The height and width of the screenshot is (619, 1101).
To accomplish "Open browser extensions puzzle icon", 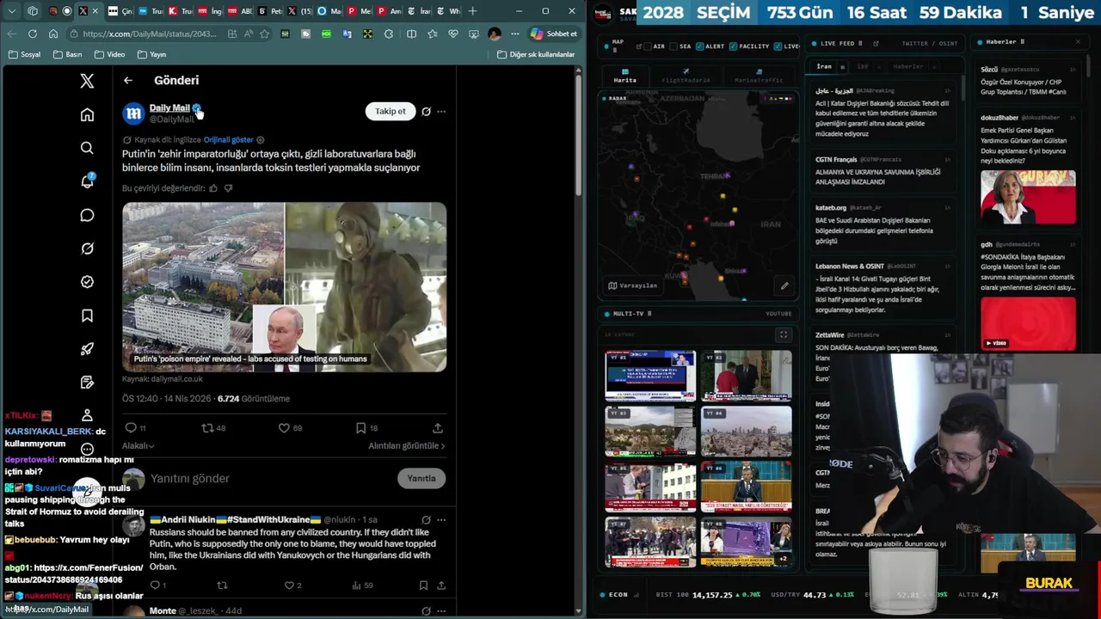I will 389,34.
